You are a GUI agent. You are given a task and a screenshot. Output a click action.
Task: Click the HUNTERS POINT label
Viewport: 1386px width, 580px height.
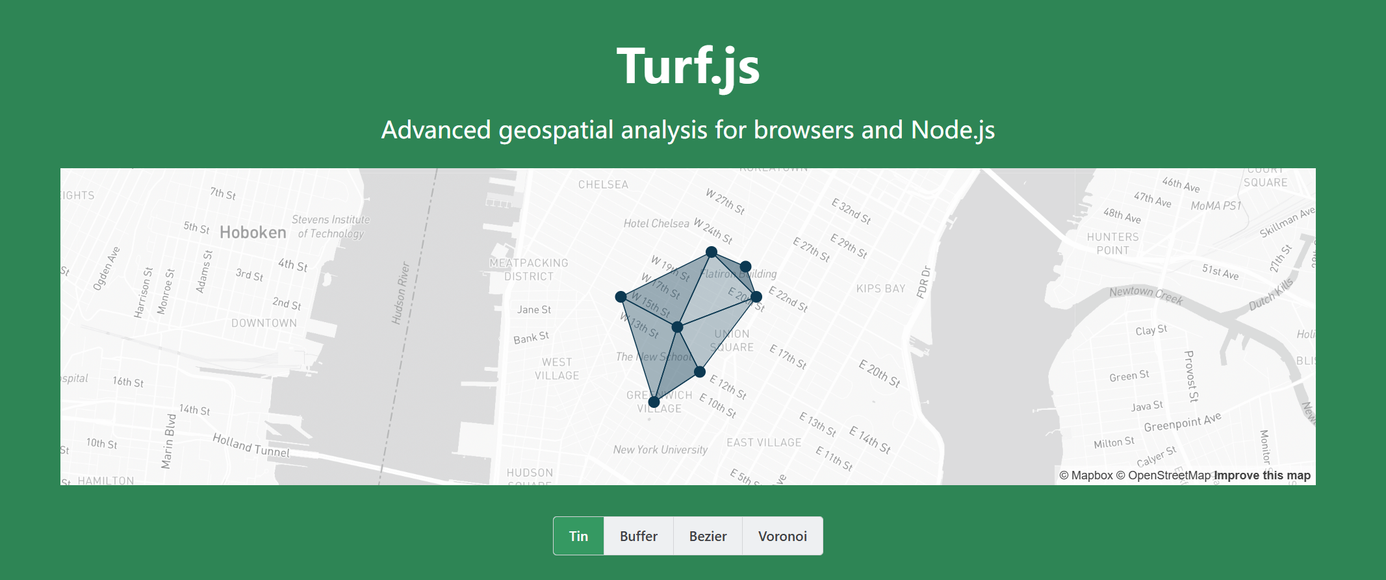coord(1112,244)
